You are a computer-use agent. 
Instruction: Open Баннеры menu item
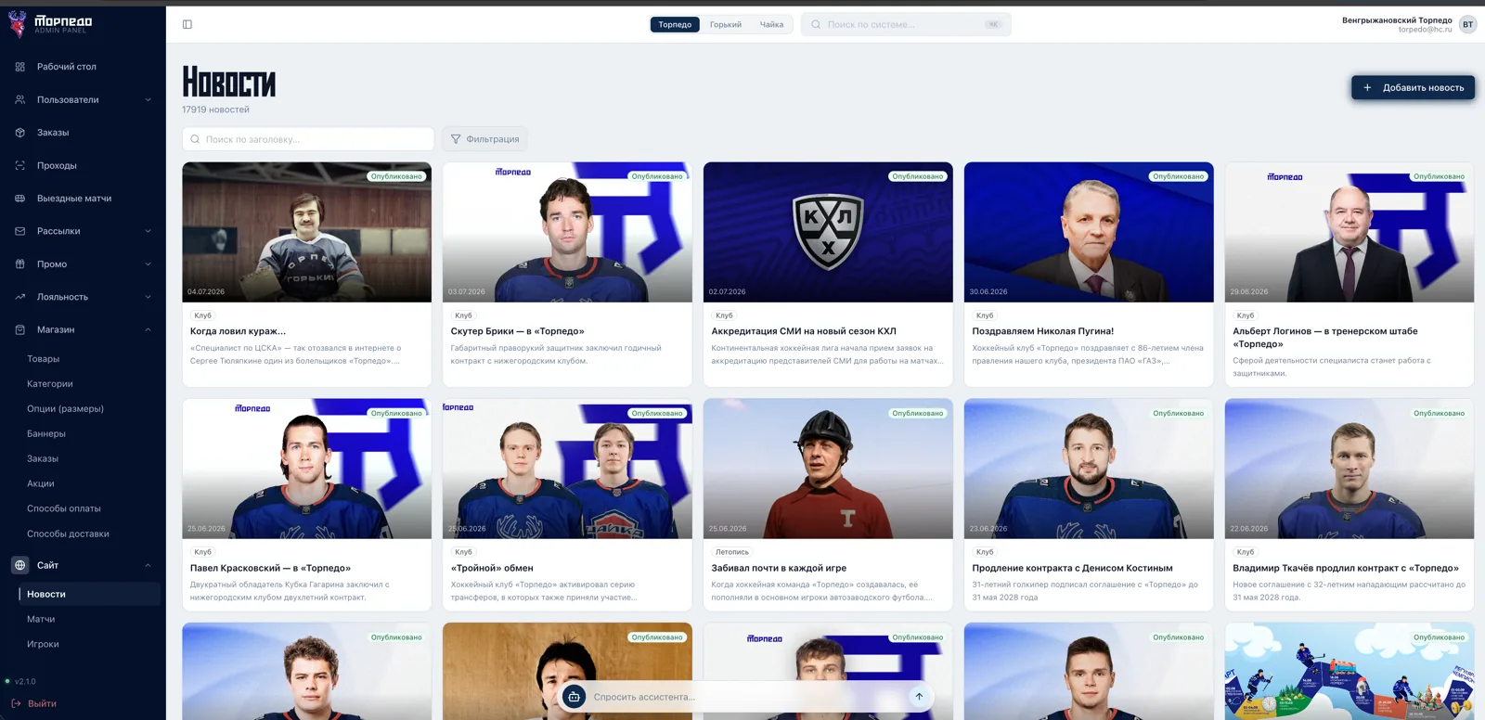(x=46, y=434)
